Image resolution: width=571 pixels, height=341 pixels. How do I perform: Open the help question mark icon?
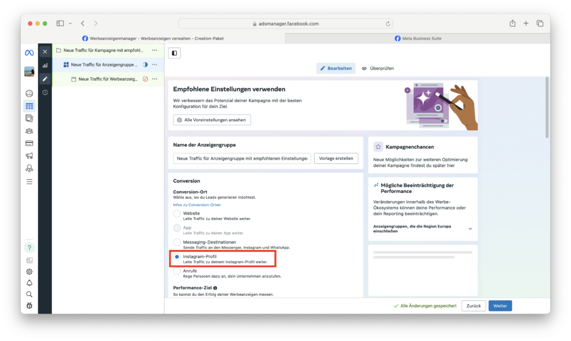[29, 248]
